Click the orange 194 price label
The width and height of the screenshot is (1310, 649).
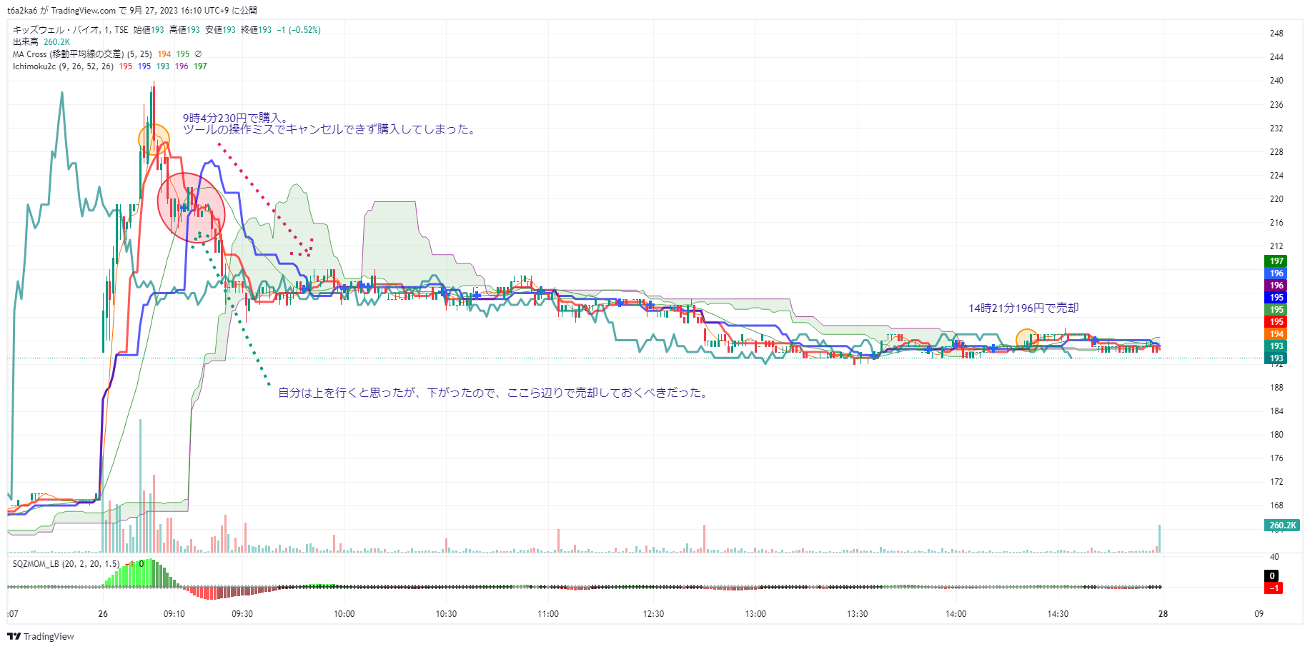point(1276,334)
